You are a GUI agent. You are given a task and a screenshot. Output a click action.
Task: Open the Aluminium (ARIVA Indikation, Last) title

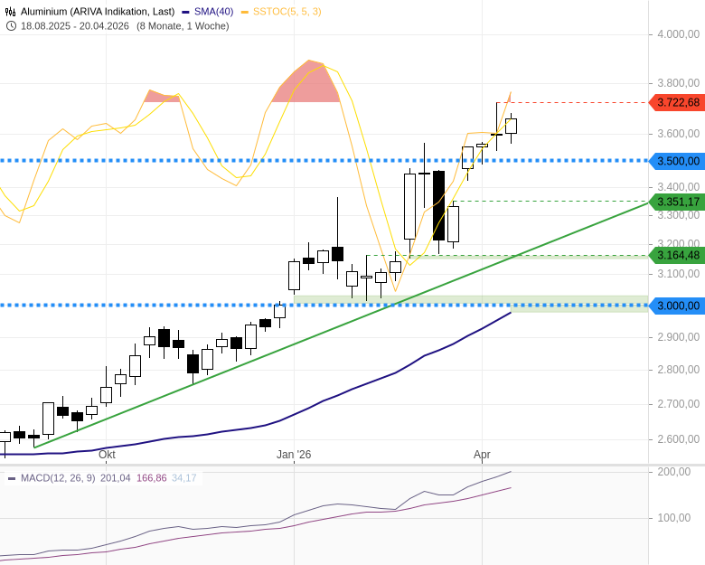98,12
